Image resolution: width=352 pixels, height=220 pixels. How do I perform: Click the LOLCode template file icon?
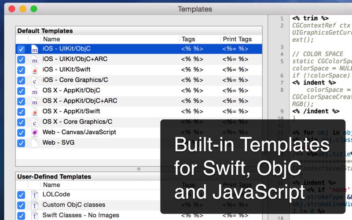(x=35, y=194)
